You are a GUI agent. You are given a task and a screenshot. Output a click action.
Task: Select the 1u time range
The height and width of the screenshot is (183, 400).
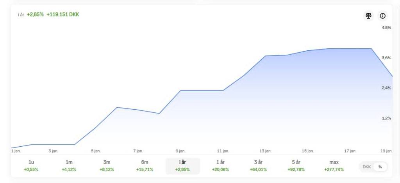click(31, 165)
